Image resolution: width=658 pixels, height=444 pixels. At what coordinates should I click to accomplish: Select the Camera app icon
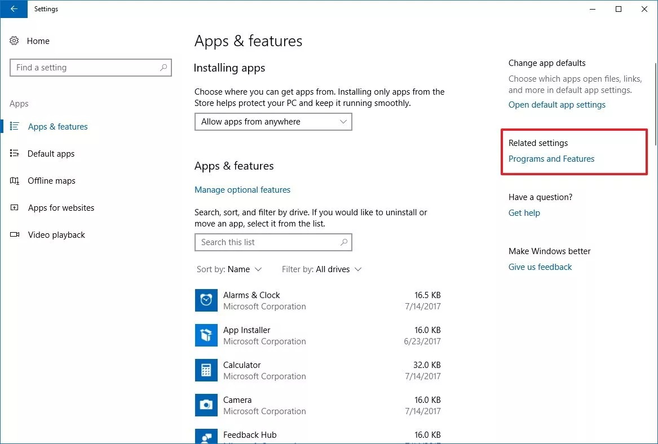206,405
